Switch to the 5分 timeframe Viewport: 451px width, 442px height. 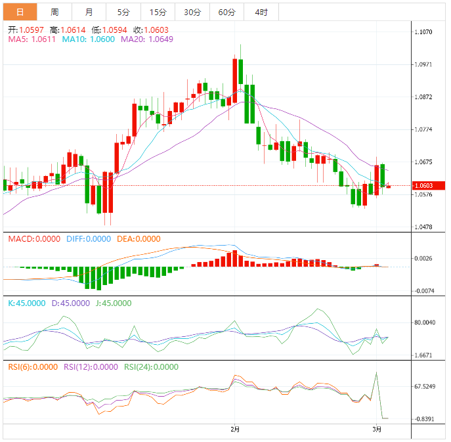click(123, 12)
